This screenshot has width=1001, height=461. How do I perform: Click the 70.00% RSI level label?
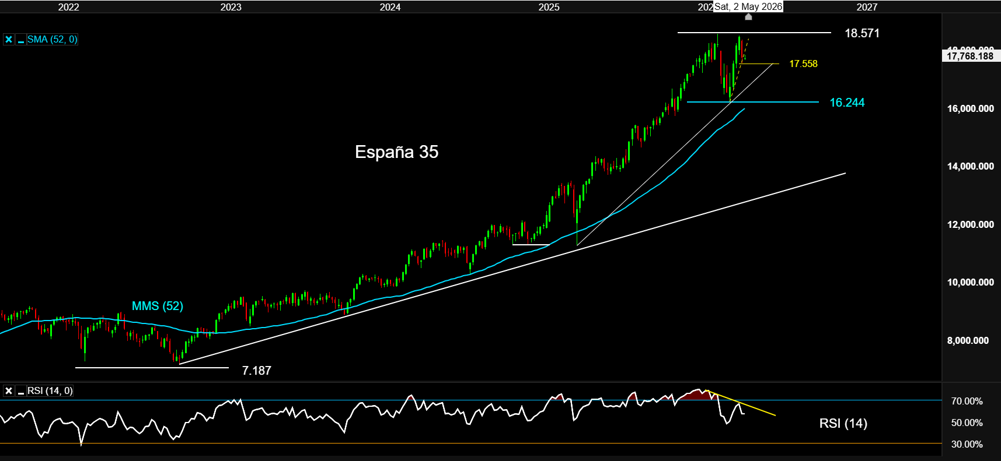click(967, 401)
